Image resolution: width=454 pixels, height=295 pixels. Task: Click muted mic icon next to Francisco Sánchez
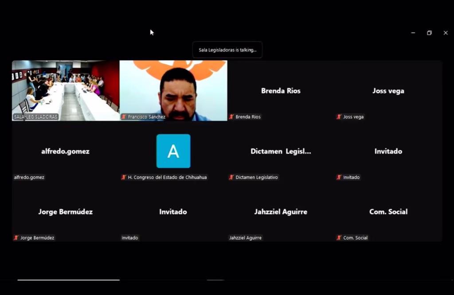click(x=124, y=117)
